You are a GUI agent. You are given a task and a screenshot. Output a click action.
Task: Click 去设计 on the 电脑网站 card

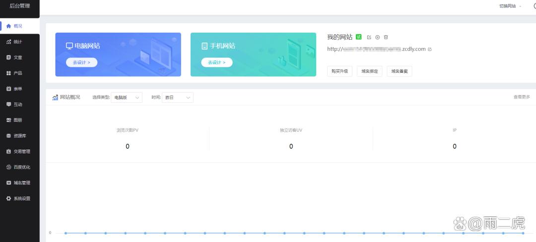[81, 62]
